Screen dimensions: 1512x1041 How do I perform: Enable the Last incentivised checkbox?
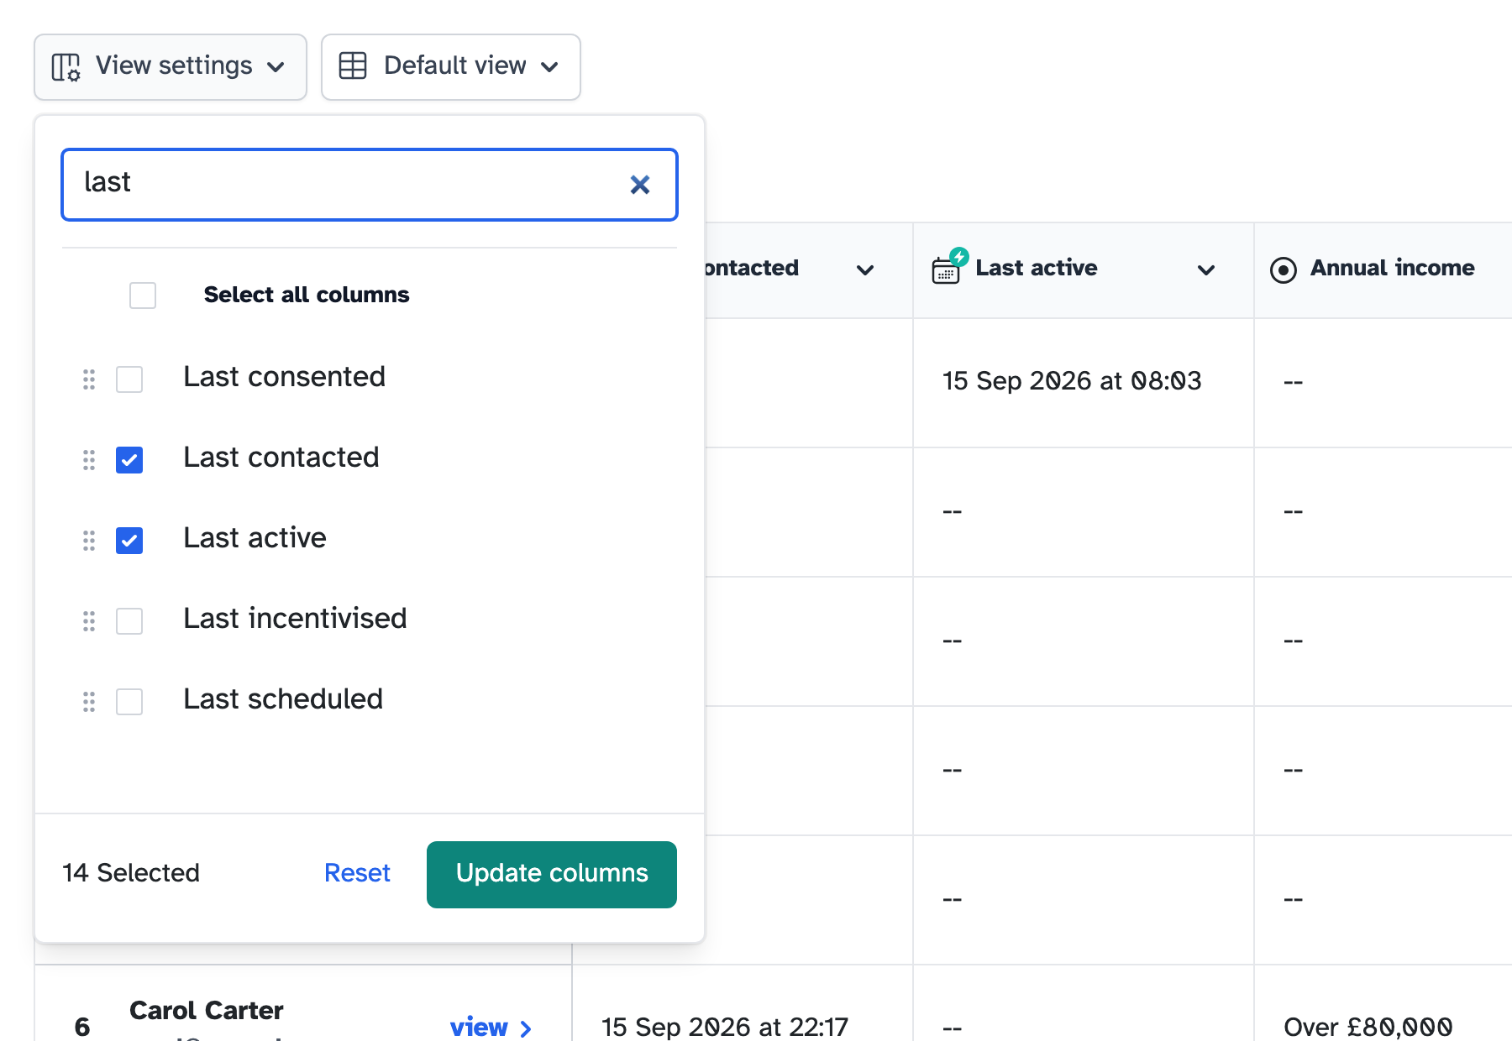(129, 621)
